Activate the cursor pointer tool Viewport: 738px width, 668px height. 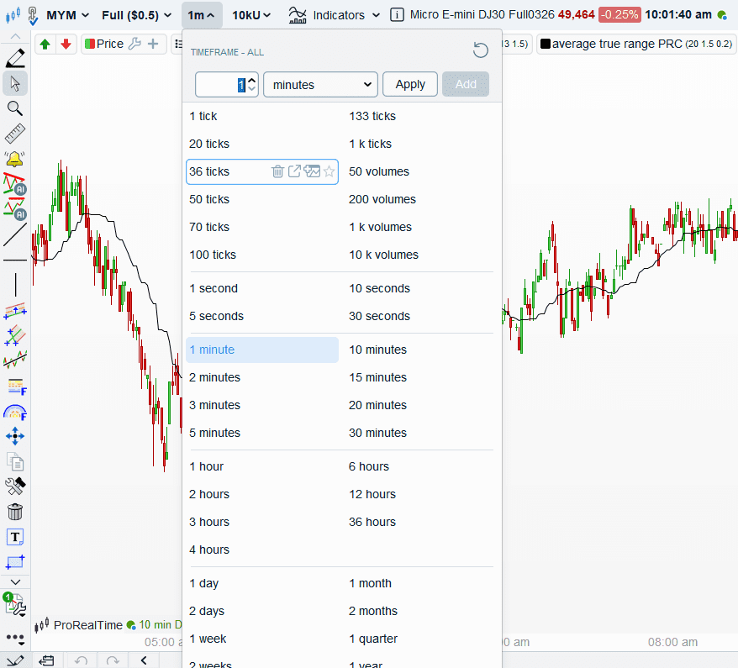pos(15,84)
